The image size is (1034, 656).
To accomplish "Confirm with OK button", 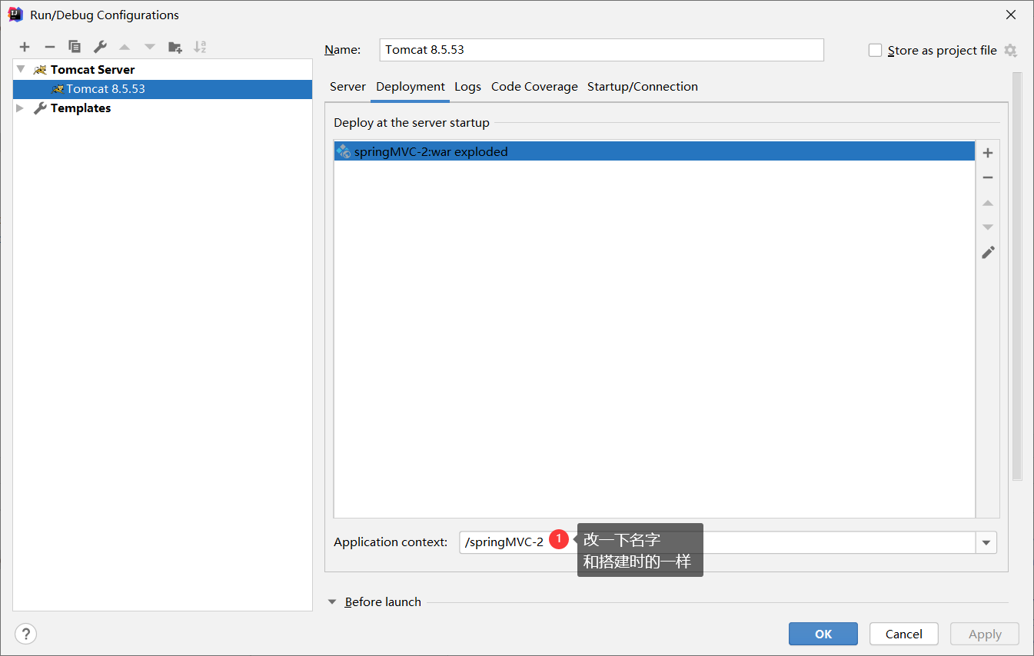I will [823, 634].
